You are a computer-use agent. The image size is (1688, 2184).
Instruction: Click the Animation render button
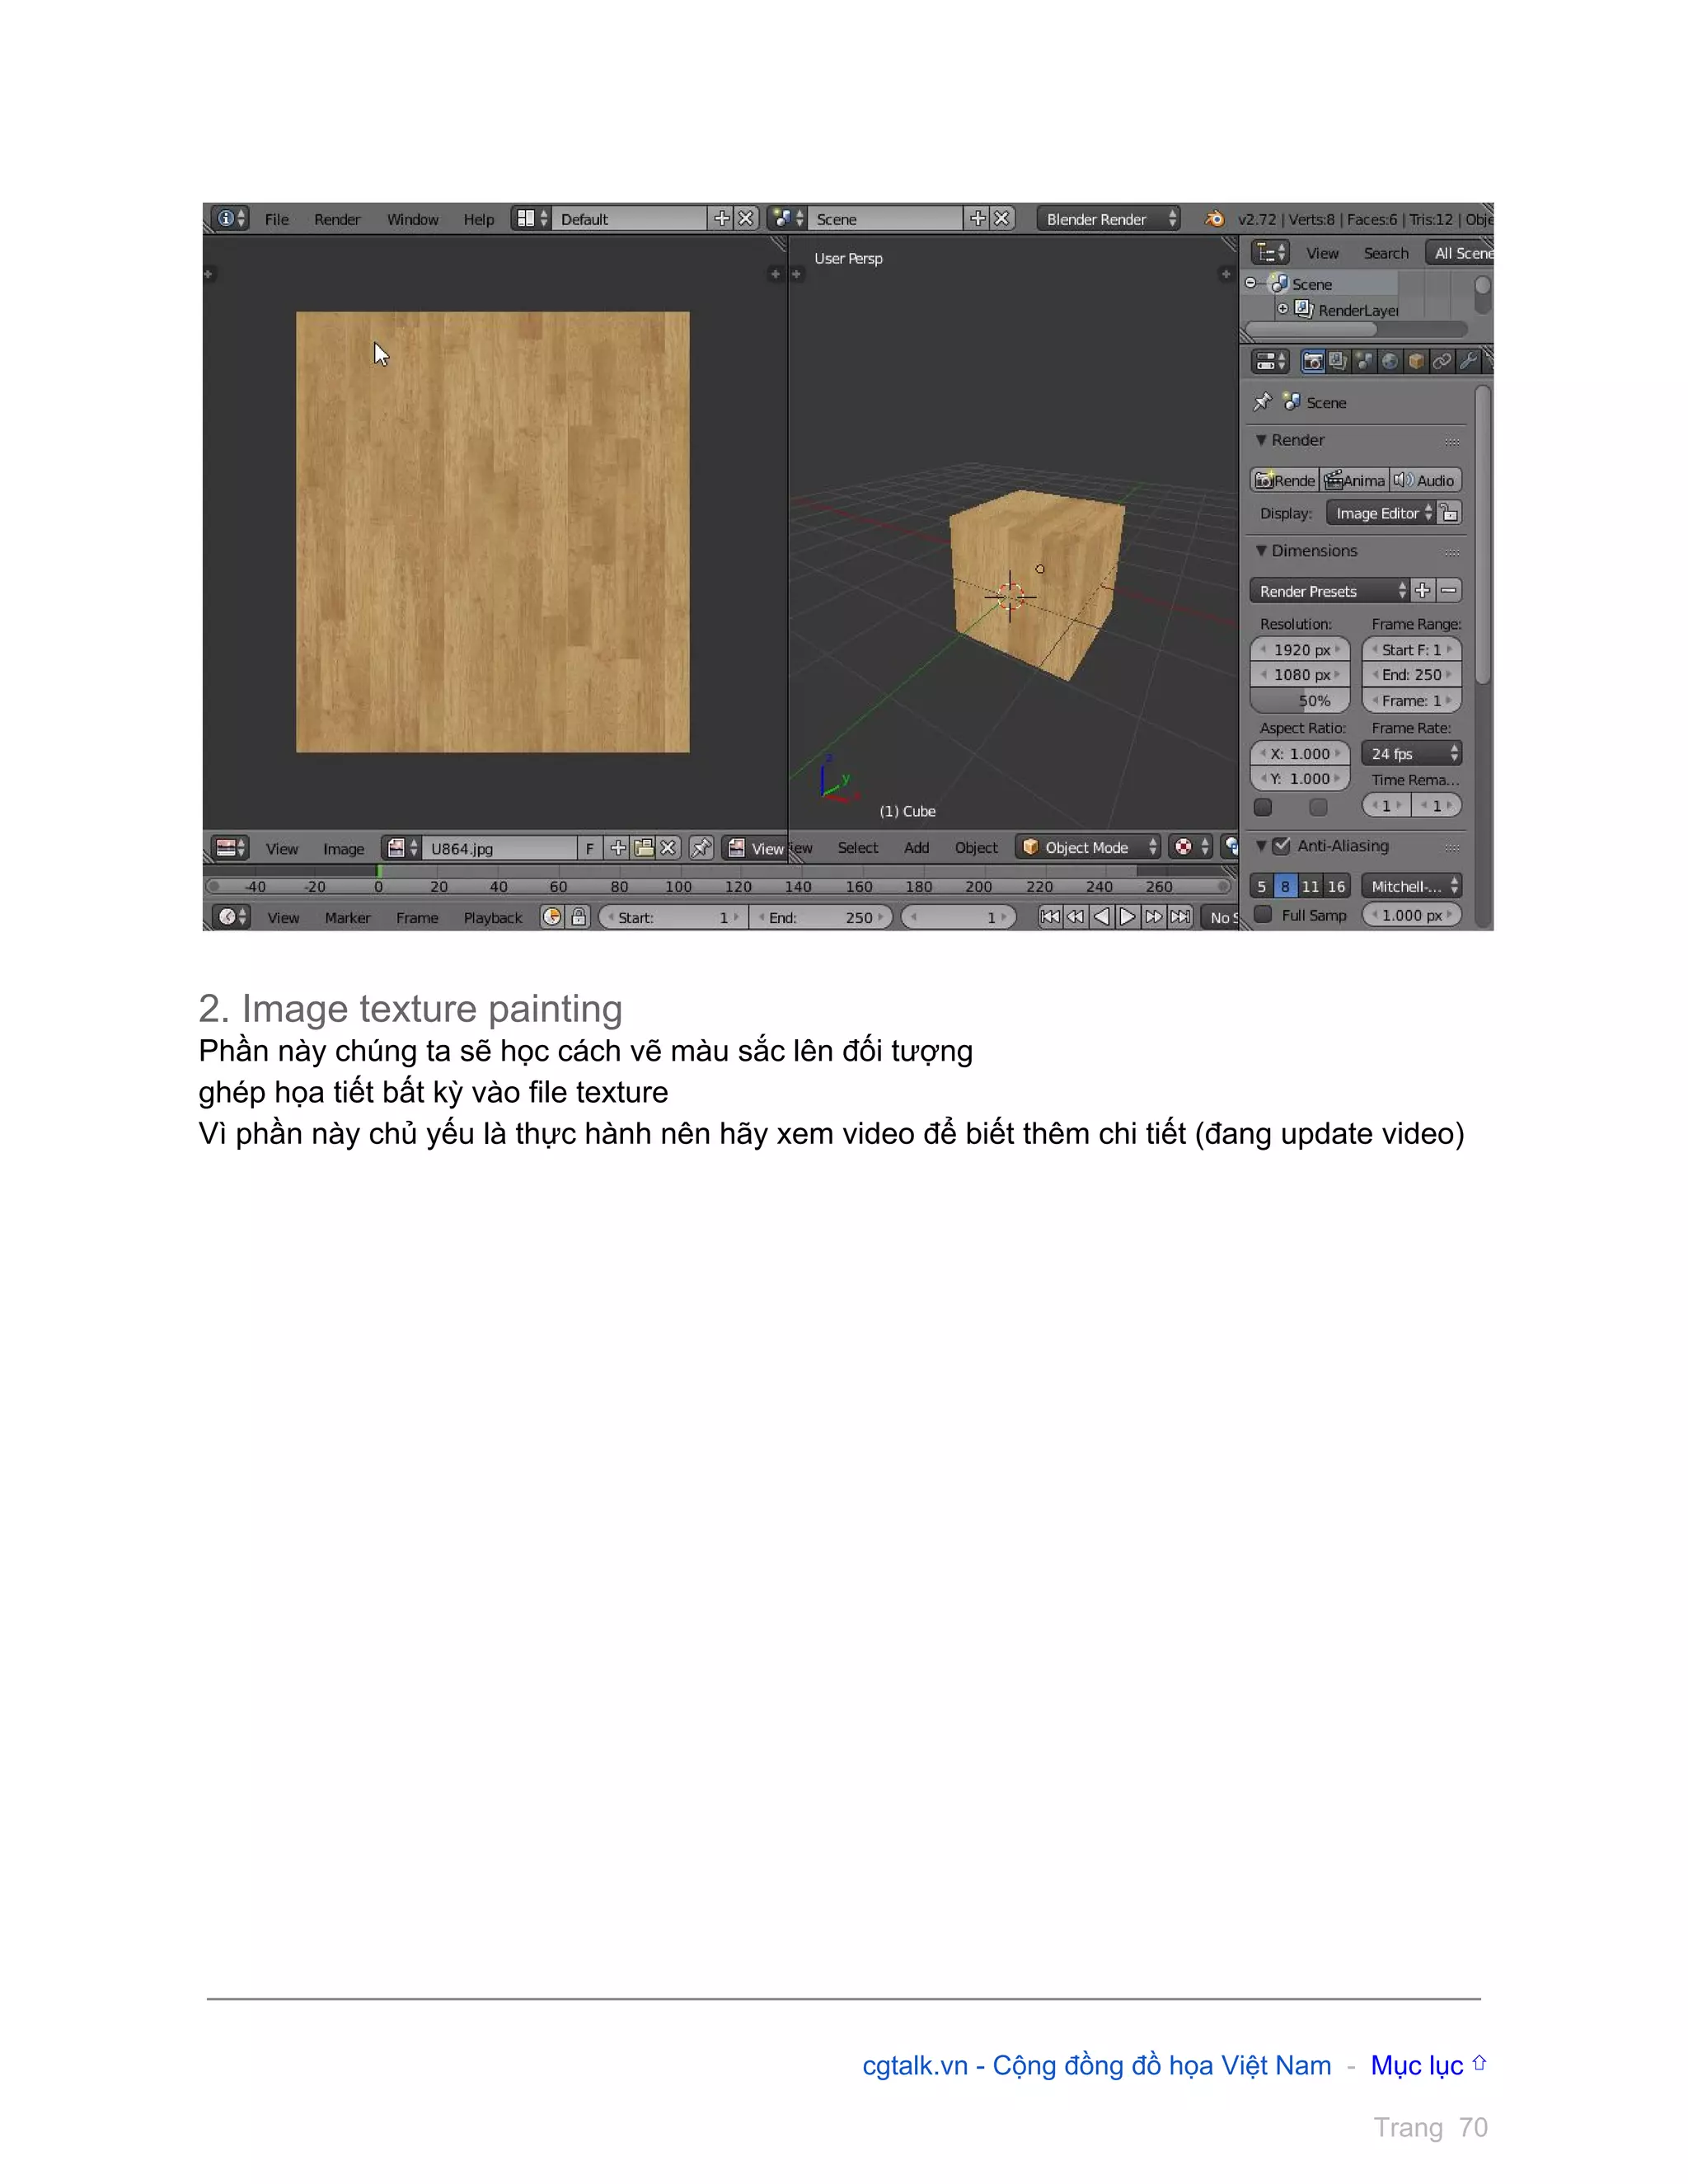coord(1354,480)
